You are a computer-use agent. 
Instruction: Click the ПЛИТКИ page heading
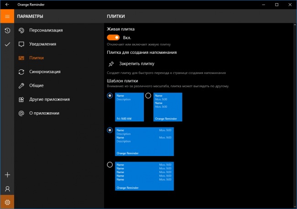(x=116, y=16)
